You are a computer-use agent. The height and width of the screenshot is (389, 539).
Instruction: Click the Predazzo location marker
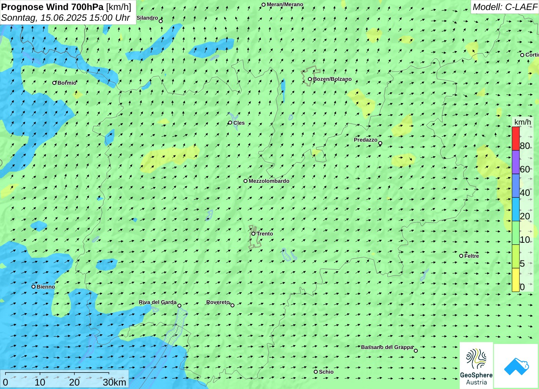380,143
